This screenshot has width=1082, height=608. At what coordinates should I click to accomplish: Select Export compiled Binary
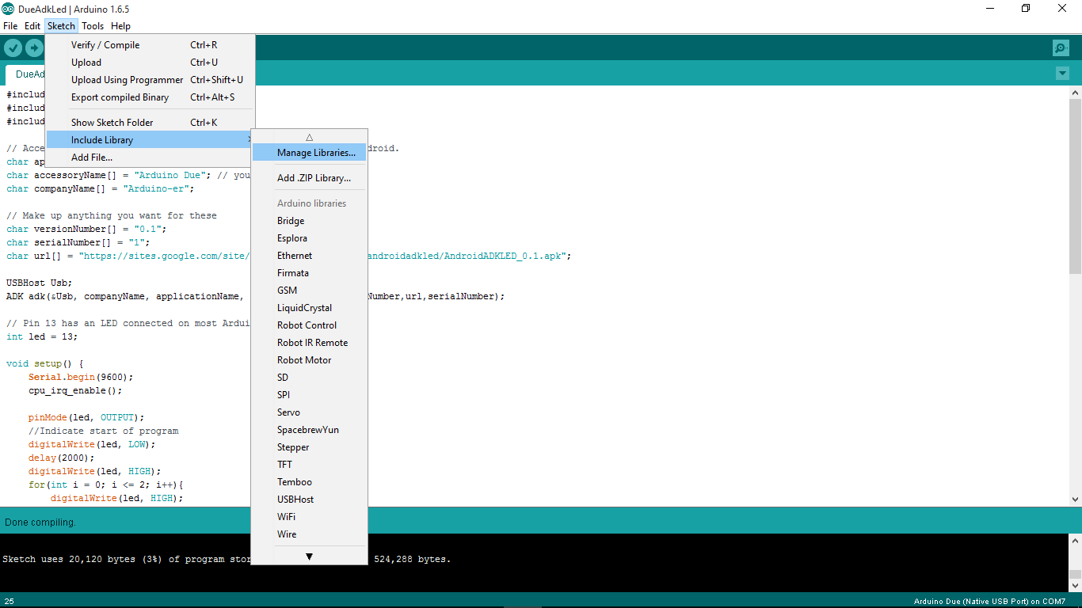coord(150,97)
